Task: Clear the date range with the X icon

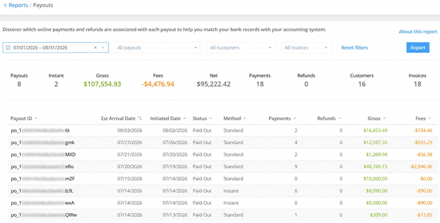Action: pyautogui.click(x=95, y=47)
